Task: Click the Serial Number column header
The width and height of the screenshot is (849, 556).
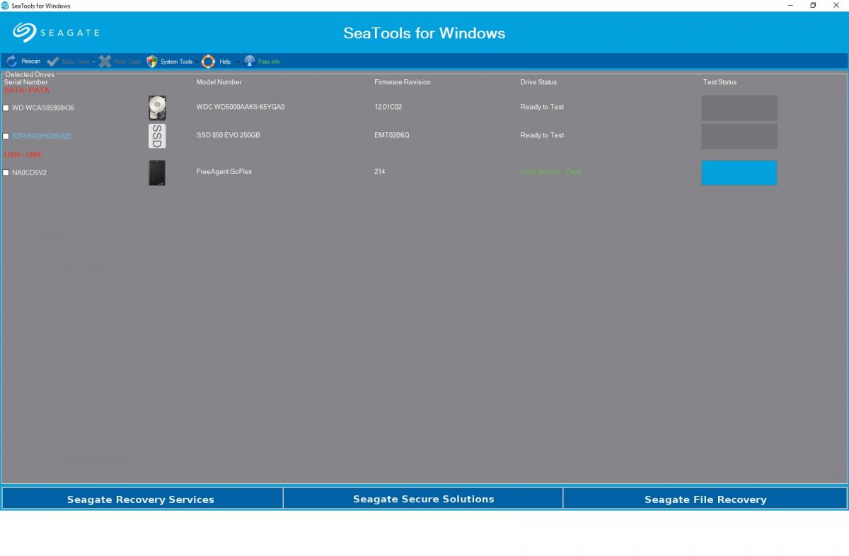Action: (x=26, y=82)
